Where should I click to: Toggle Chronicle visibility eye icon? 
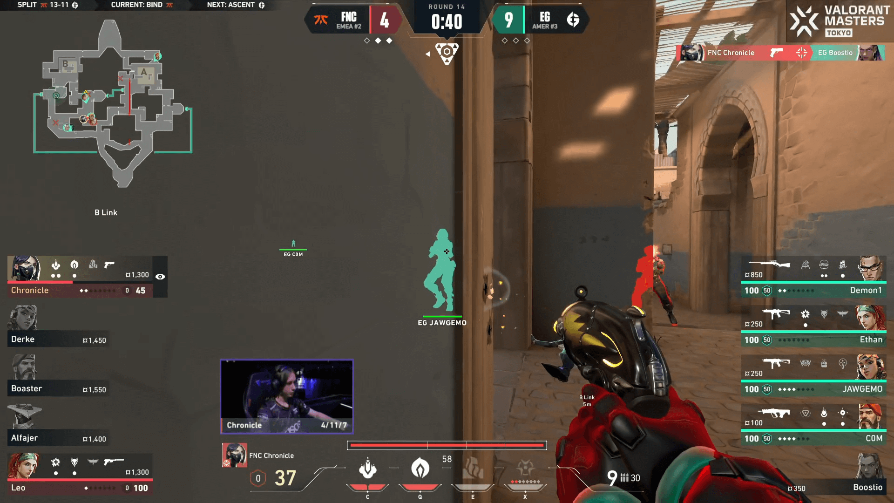tap(161, 275)
